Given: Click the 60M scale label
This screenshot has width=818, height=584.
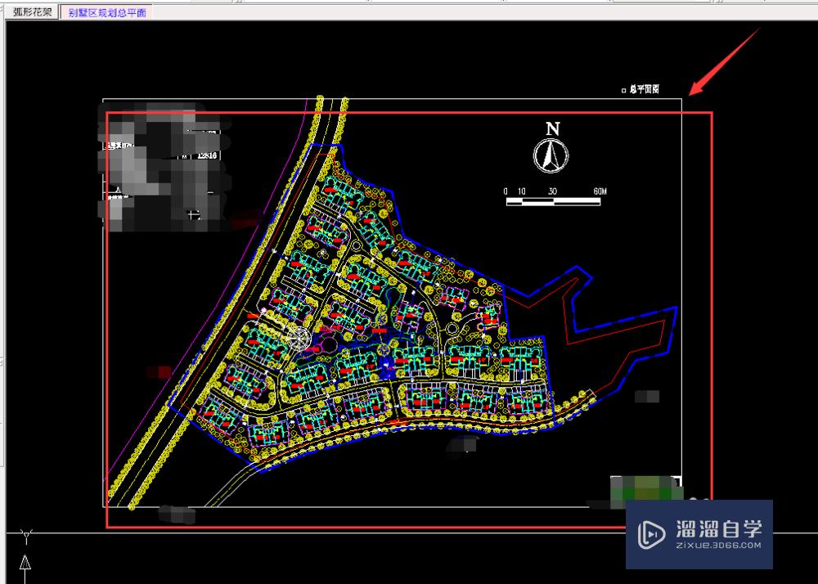Looking at the screenshot, I should point(600,191).
